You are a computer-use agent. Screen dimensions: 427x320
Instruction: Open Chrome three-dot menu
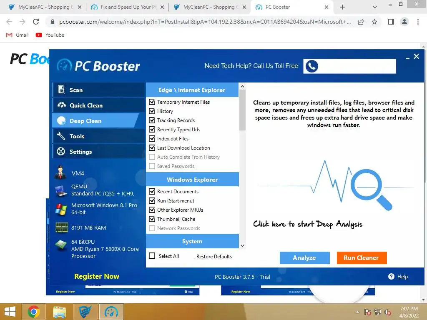pyautogui.click(x=418, y=22)
